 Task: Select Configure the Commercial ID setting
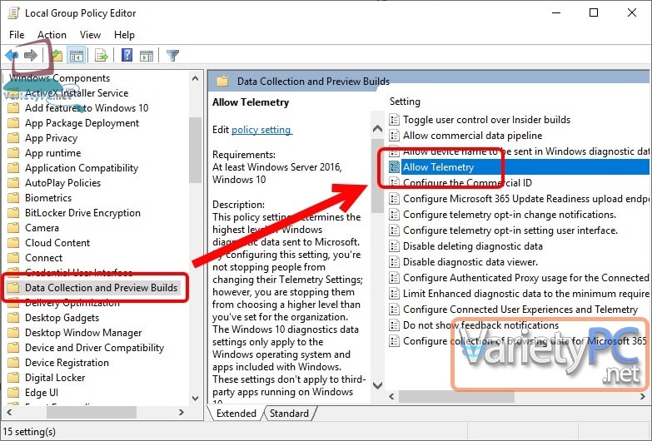click(467, 183)
